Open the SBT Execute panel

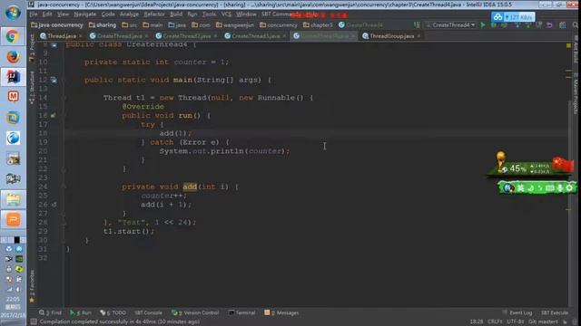coord(555,312)
